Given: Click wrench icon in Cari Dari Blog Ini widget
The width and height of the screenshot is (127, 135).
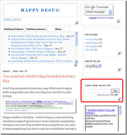Looking at the screenshot, I should [120, 99].
